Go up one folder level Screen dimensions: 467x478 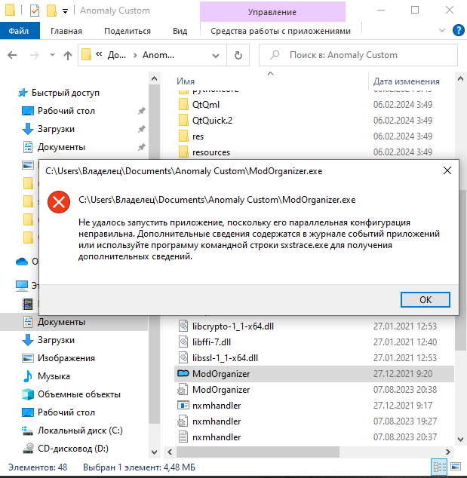click(x=68, y=55)
